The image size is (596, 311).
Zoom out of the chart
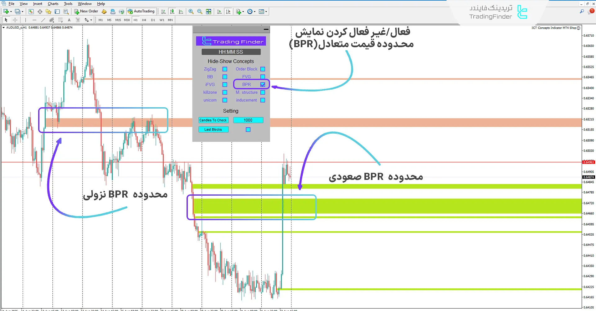[200, 11]
